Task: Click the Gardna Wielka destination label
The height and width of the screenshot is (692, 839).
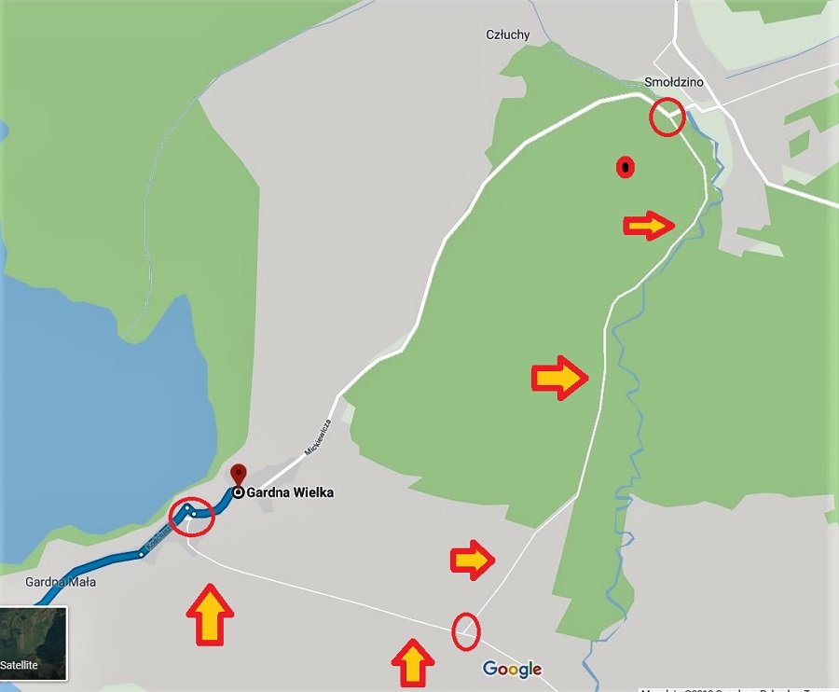Action: coord(290,492)
